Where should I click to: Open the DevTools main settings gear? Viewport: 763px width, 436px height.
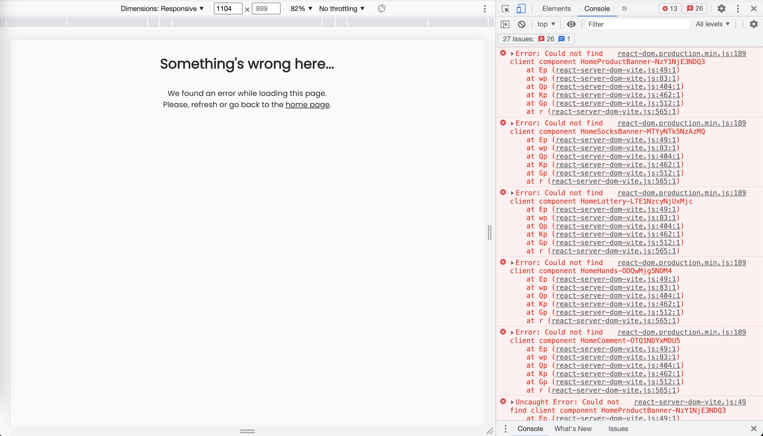pyautogui.click(x=721, y=9)
